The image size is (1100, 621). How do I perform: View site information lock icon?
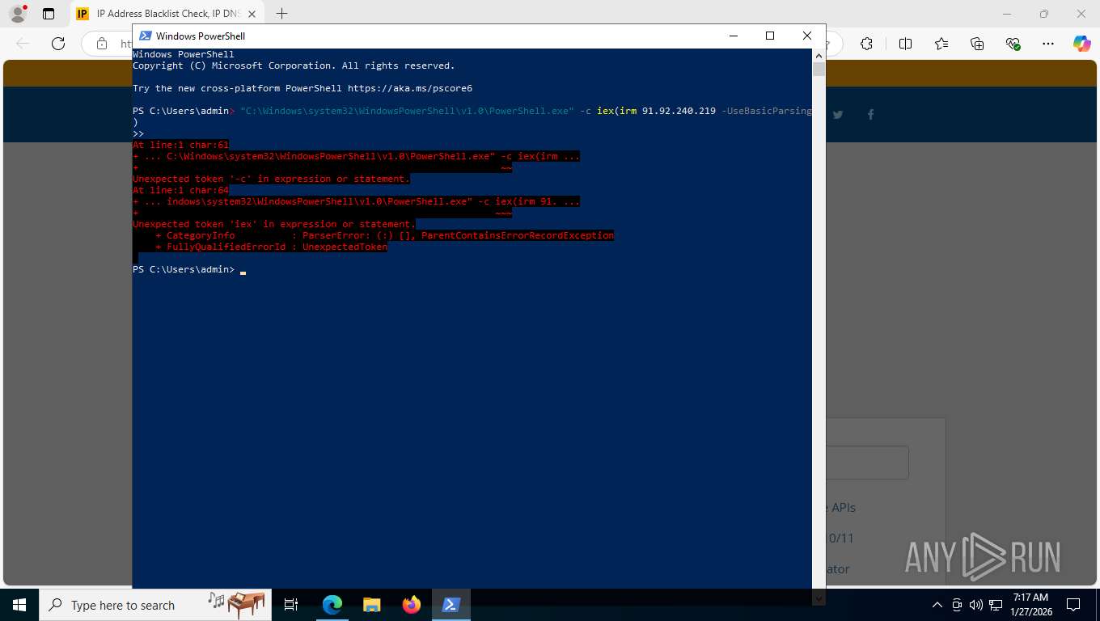(x=102, y=44)
